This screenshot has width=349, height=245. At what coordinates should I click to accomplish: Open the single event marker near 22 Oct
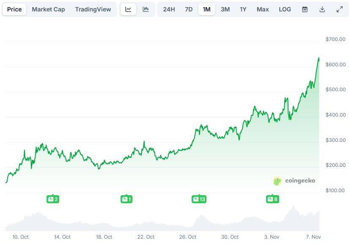click(126, 199)
